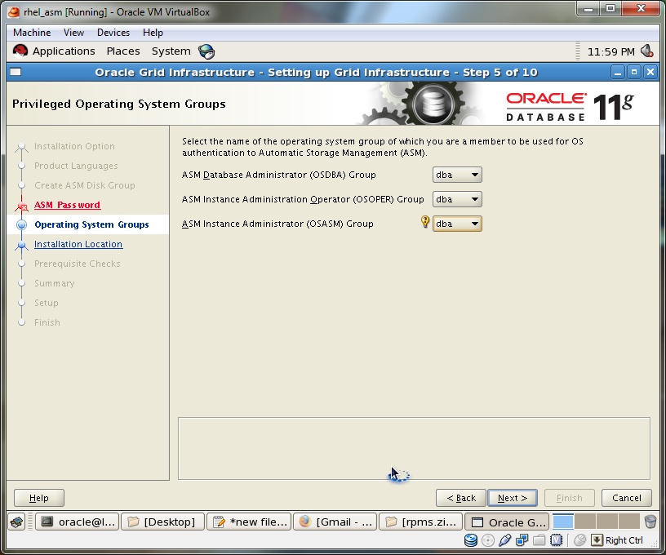
Task: Select second workspace in switcher
Action: [x=585, y=522]
